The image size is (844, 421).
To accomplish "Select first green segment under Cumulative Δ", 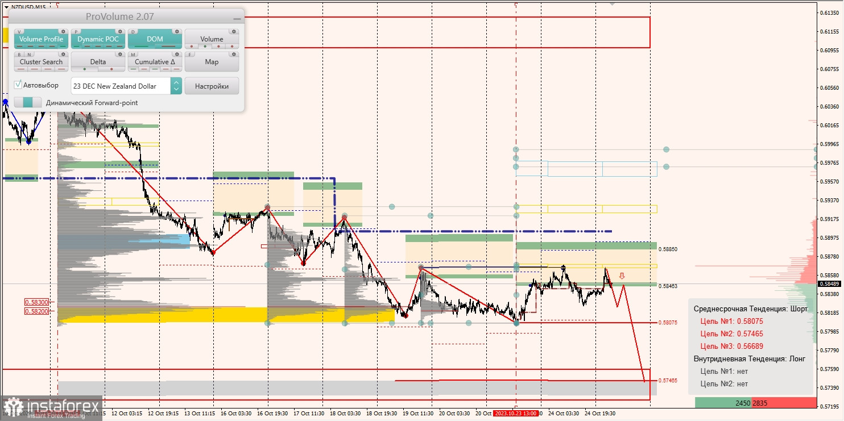I will click(133, 69).
